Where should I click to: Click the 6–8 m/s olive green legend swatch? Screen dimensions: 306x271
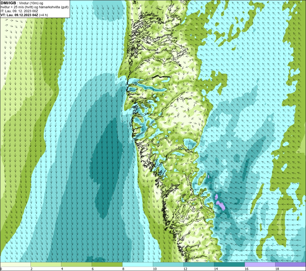click(107, 264)
